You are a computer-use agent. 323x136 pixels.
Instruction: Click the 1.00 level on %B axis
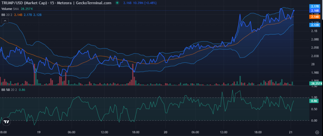click(314, 98)
